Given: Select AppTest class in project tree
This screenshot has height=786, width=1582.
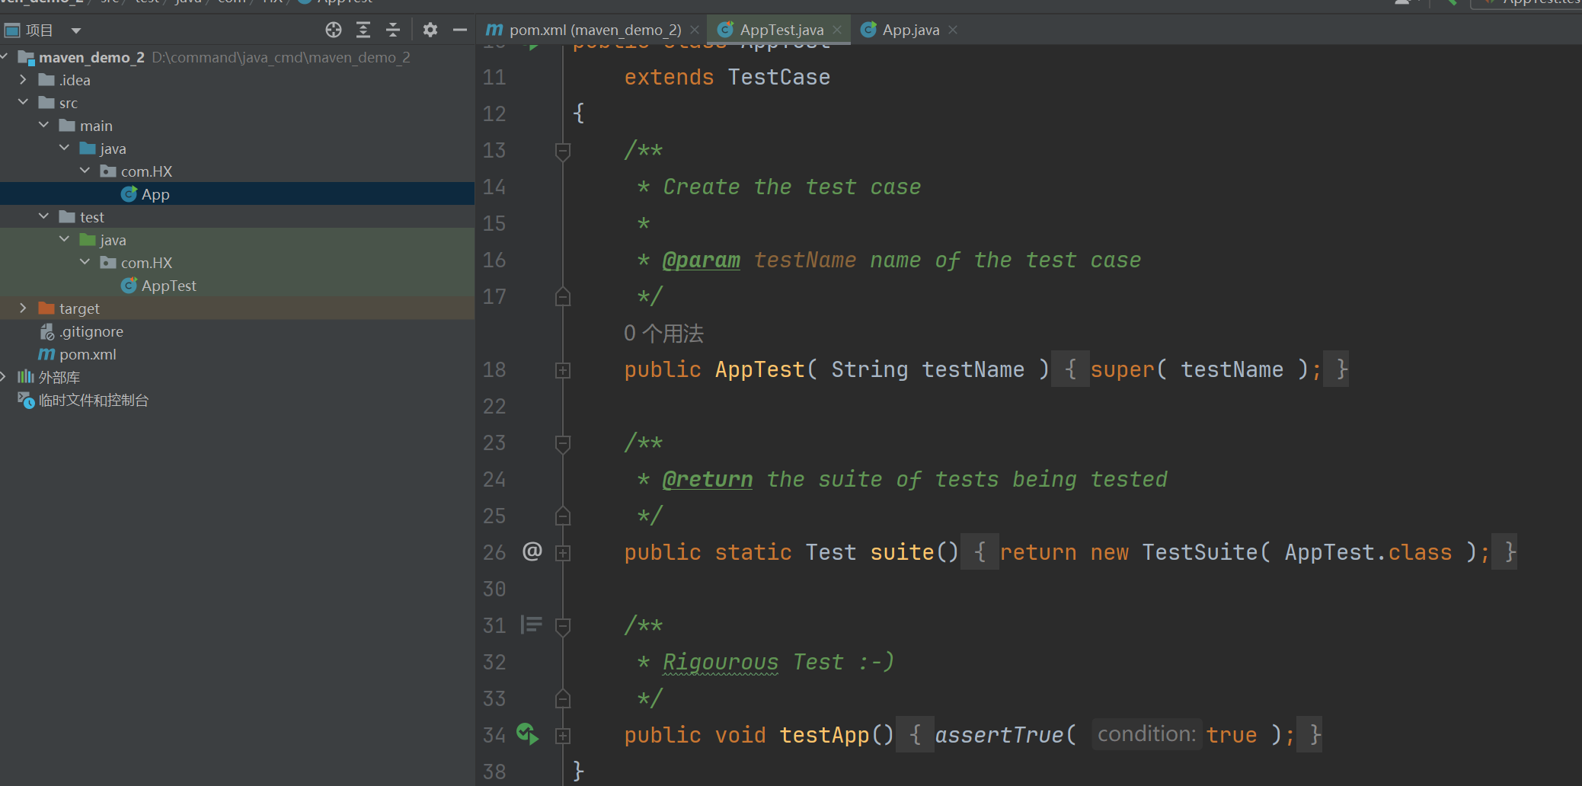Looking at the screenshot, I should point(168,286).
